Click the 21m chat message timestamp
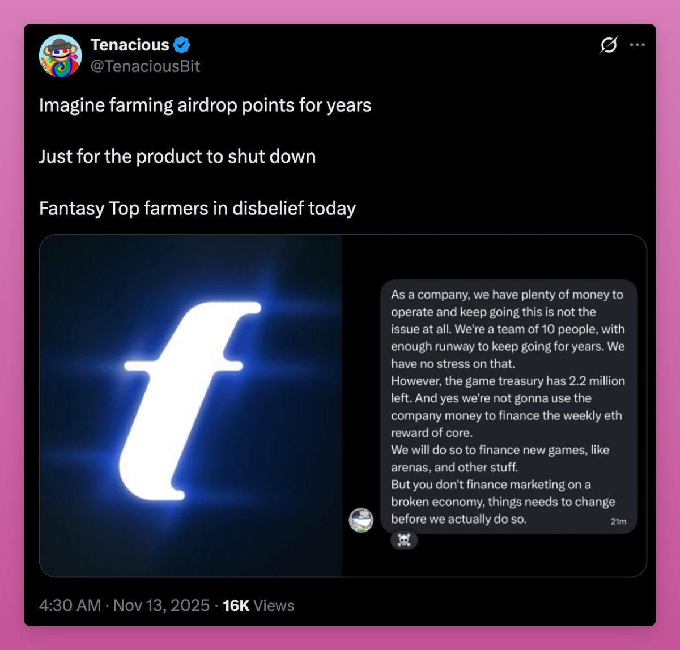The width and height of the screenshot is (680, 650). click(x=618, y=521)
